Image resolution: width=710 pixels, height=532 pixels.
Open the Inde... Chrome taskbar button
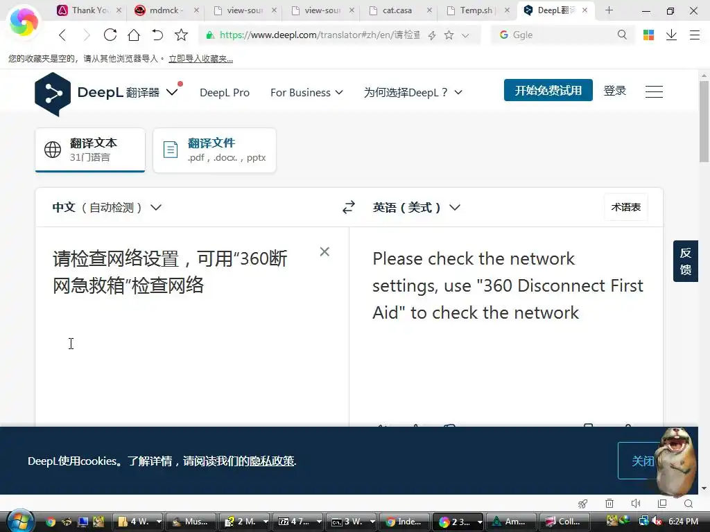click(404, 522)
